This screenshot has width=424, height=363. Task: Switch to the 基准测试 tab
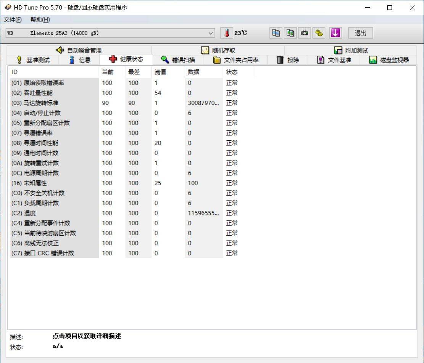click(x=37, y=59)
